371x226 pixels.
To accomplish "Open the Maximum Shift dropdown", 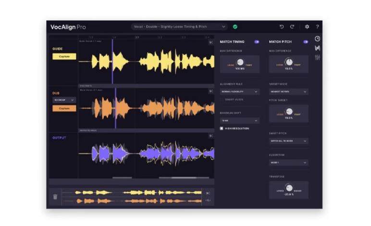I will tap(240, 121).
